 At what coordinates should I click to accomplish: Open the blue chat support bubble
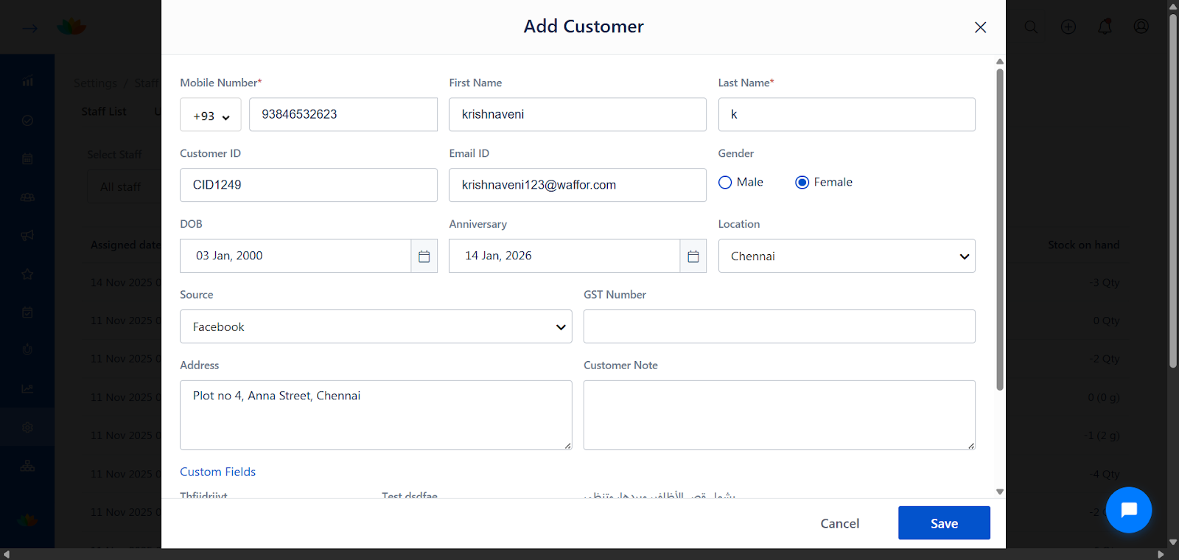point(1128,510)
